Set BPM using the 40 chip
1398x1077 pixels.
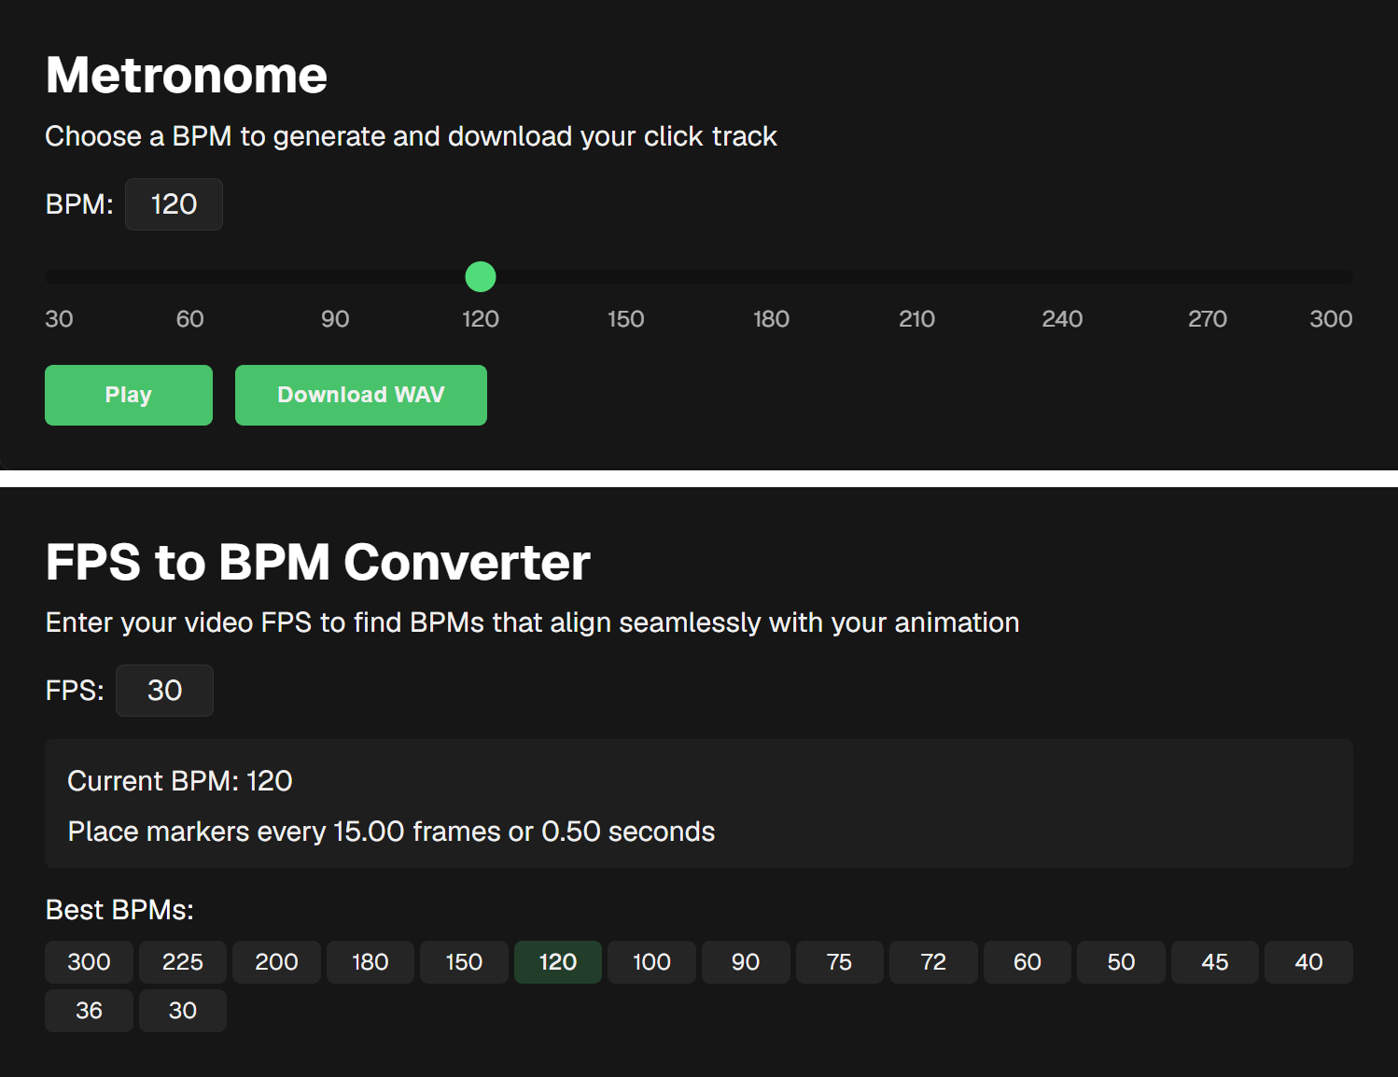click(x=1308, y=962)
